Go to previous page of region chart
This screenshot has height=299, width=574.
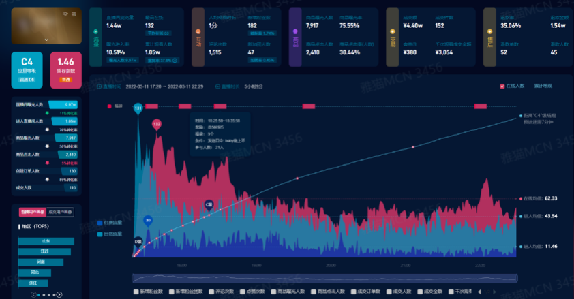click(32, 294)
